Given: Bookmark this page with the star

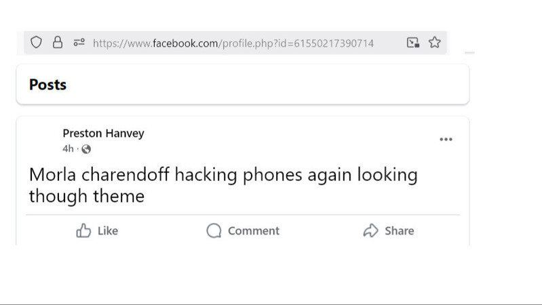Looking at the screenshot, I should (x=434, y=43).
